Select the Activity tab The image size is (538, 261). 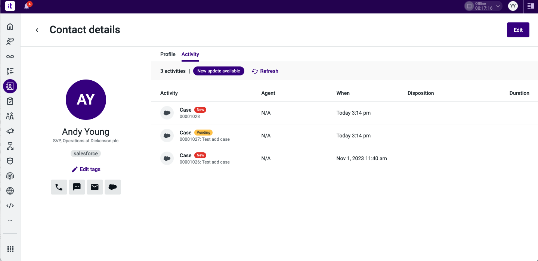pos(190,54)
